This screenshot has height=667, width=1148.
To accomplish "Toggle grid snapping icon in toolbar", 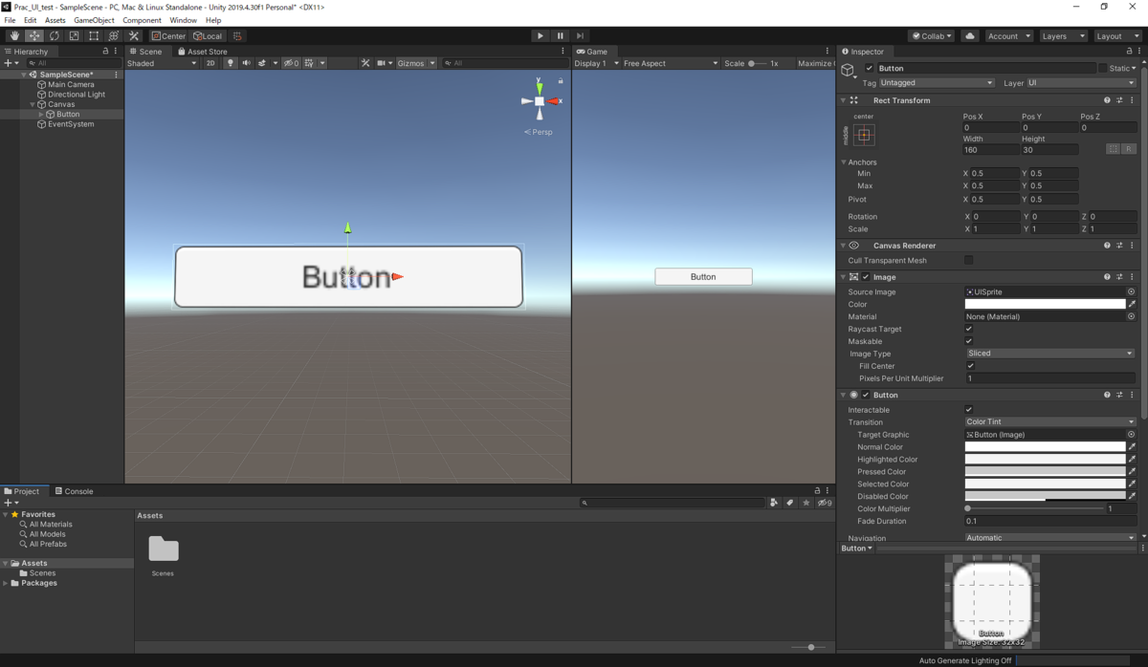I will (x=237, y=35).
